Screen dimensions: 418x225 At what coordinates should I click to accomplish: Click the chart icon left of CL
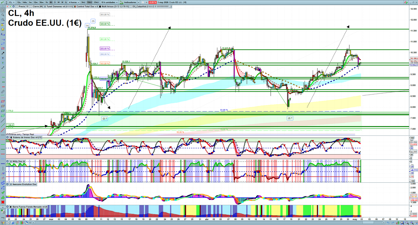(x=2, y=2)
